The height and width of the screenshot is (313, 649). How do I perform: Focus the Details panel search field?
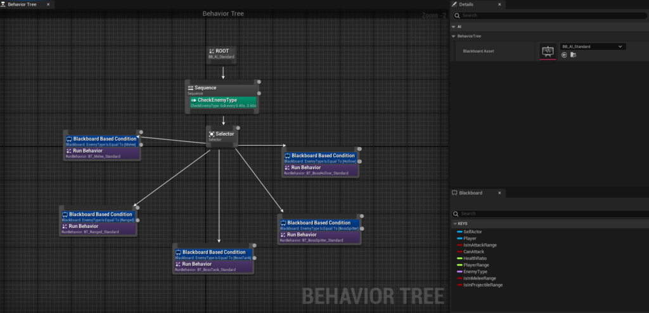[545, 15]
